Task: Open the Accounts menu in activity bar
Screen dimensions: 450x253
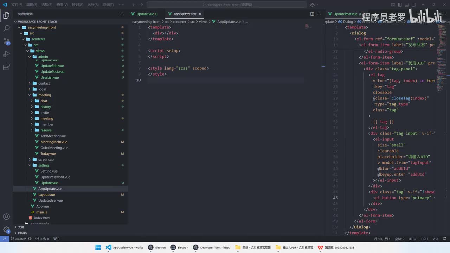Action: pos(6,217)
